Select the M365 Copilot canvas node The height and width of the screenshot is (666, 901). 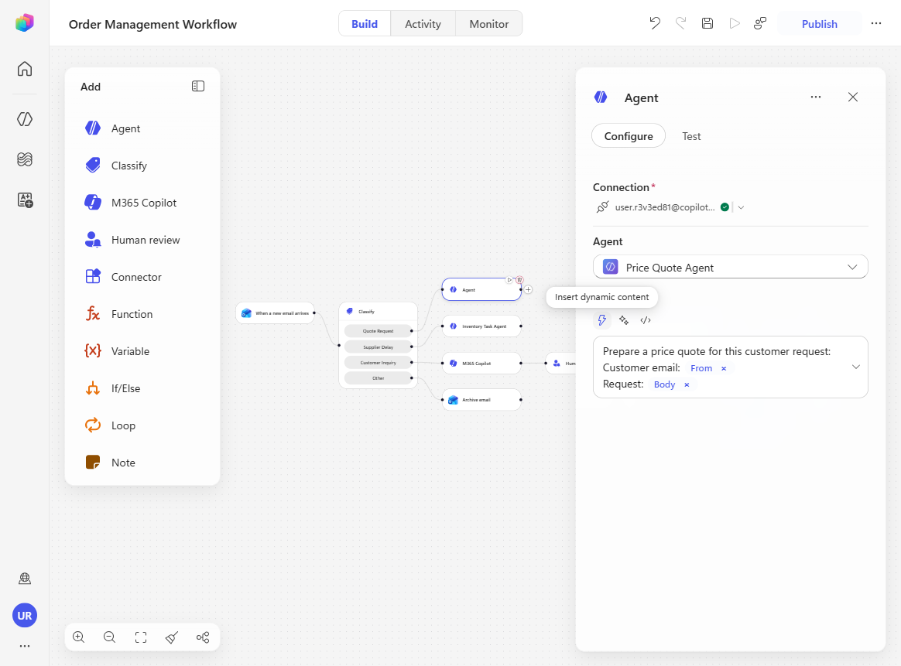(x=481, y=363)
